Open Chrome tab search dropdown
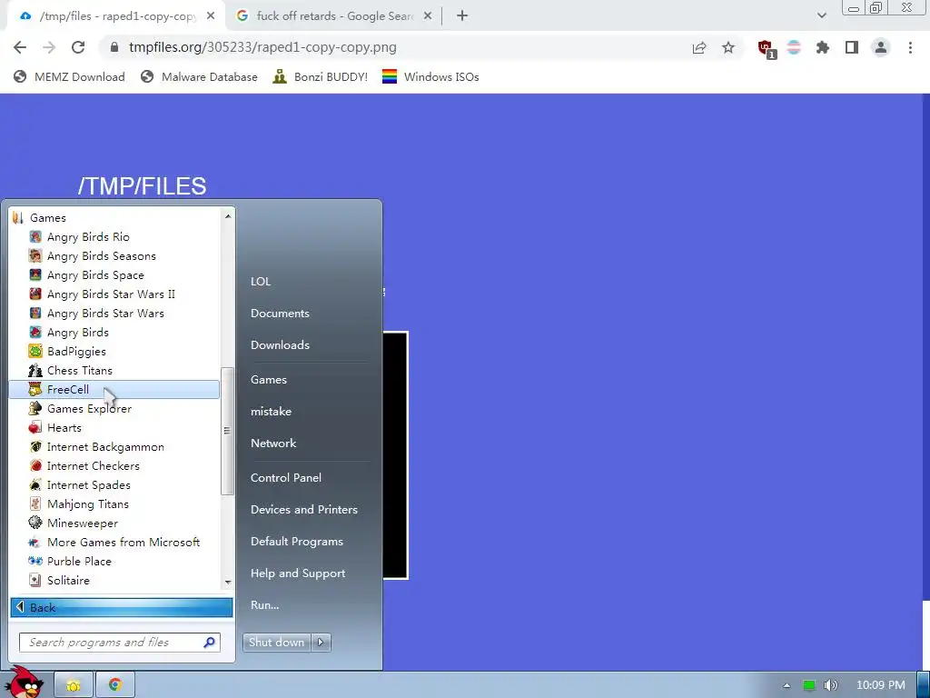 coord(822,15)
